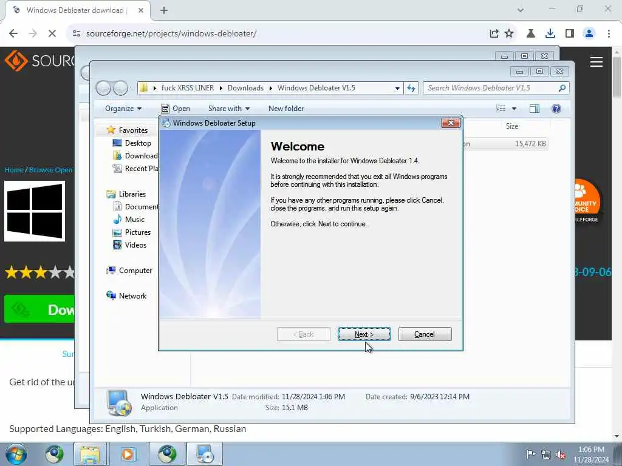Click the network tray icon
The height and width of the screenshot is (466, 622).
tap(546, 454)
